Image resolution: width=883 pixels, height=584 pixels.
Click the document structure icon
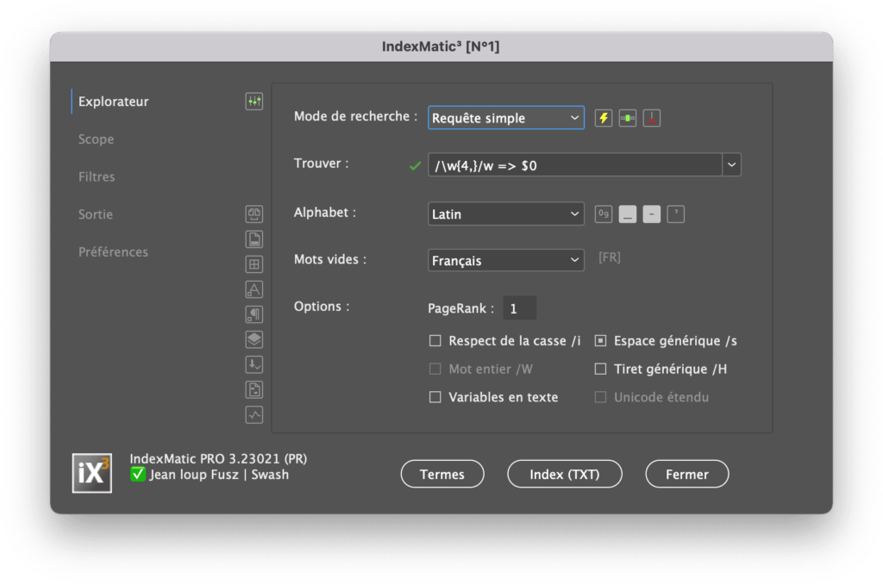[254, 389]
